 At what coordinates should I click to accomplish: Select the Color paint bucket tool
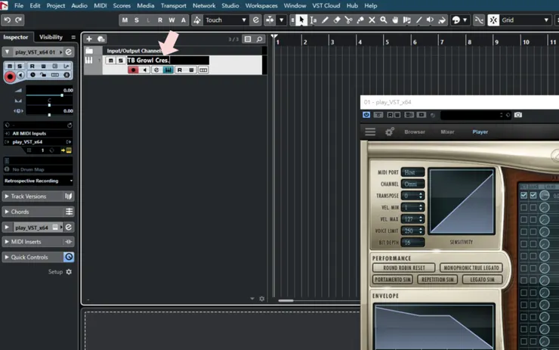[x=442, y=20]
